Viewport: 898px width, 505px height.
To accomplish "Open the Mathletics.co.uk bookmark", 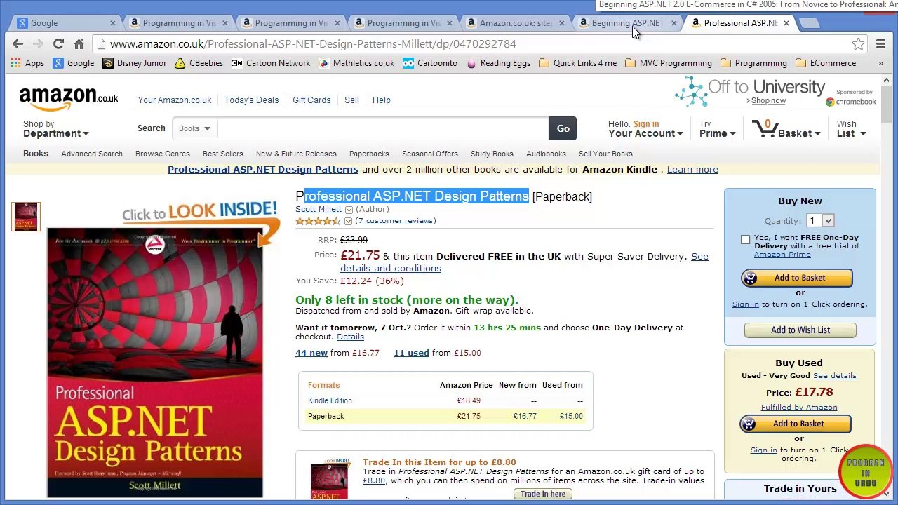I will click(x=356, y=63).
